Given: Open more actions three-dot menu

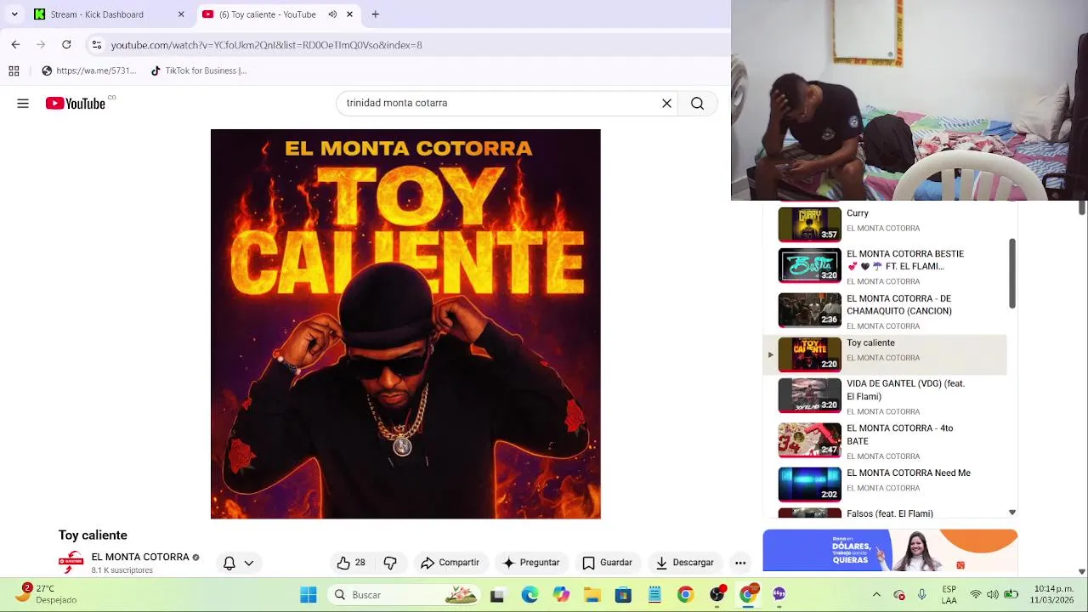Looking at the screenshot, I should (740, 563).
